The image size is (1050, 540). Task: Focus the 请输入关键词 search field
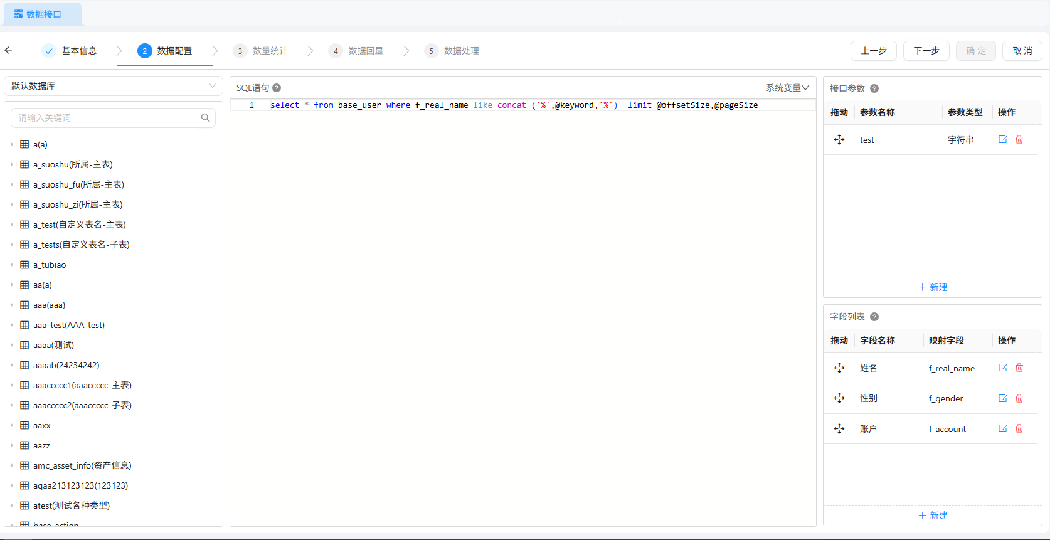click(x=103, y=118)
